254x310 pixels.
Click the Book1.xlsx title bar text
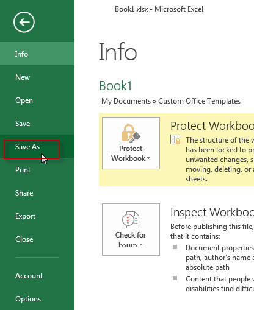159,9
